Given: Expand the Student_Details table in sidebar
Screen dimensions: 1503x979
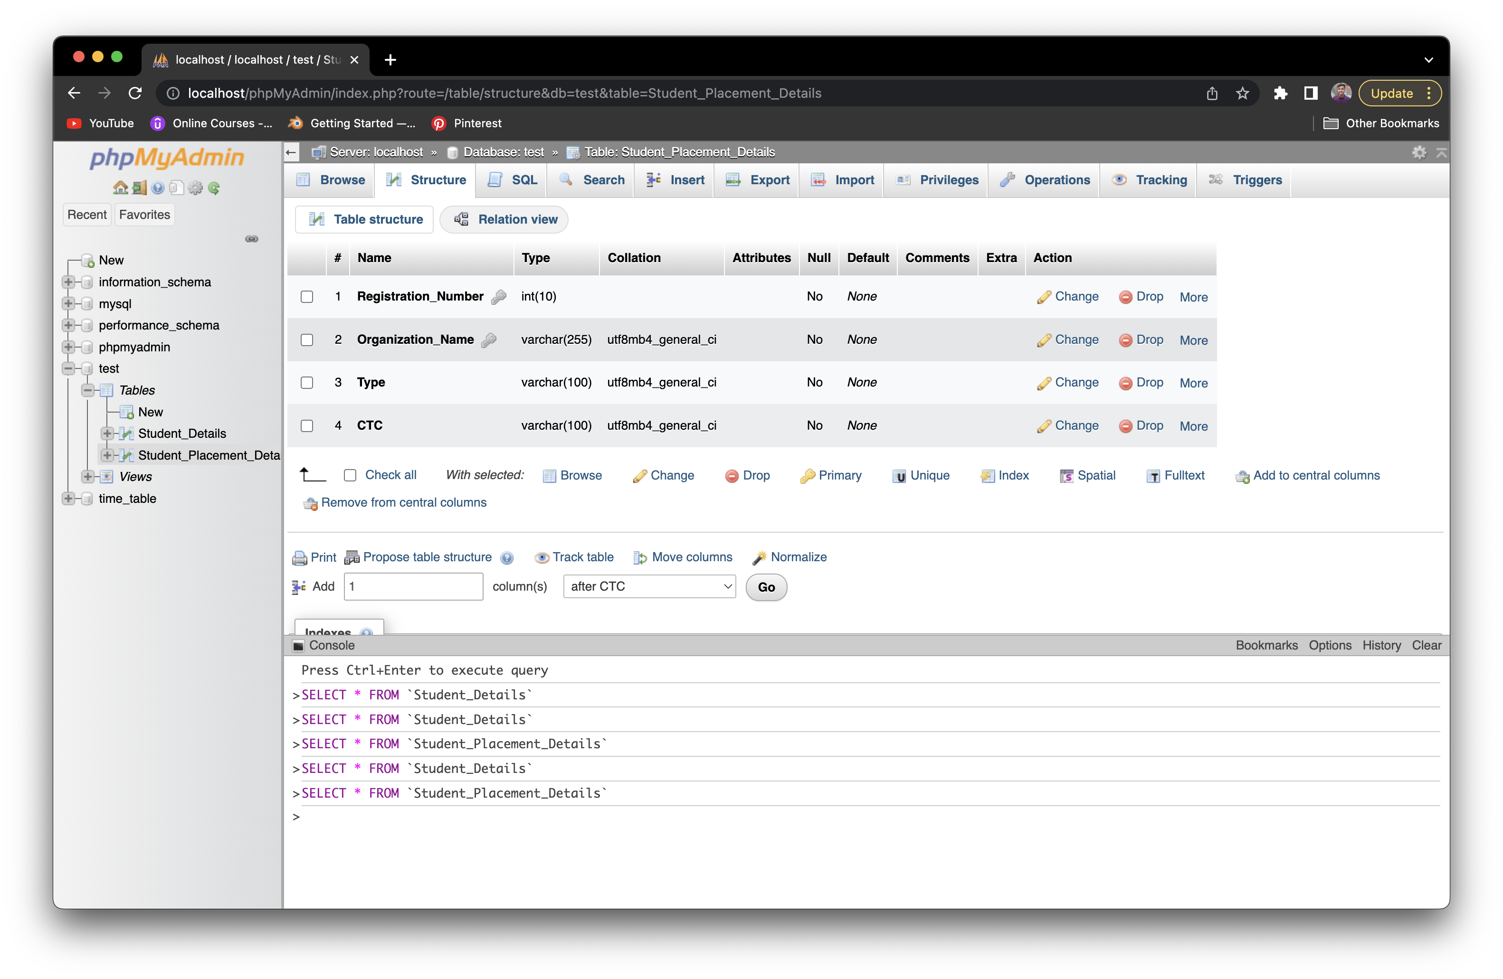Looking at the screenshot, I should tap(107, 433).
